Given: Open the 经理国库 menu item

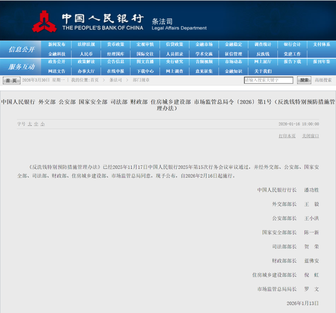Looking at the screenshot, I should pyautogui.click(x=116, y=54).
